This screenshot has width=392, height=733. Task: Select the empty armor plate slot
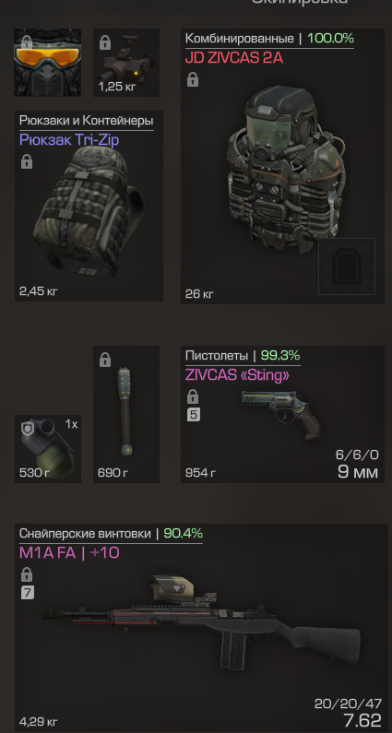[347, 266]
